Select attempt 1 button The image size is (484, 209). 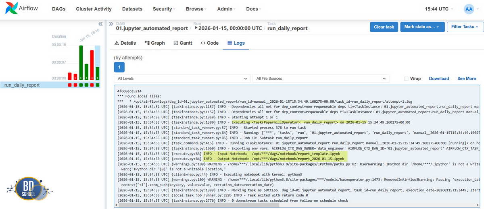click(x=120, y=67)
